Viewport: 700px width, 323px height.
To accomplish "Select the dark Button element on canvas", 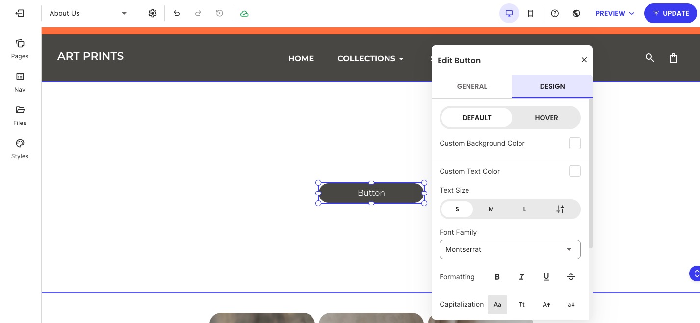I will pos(371,193).
